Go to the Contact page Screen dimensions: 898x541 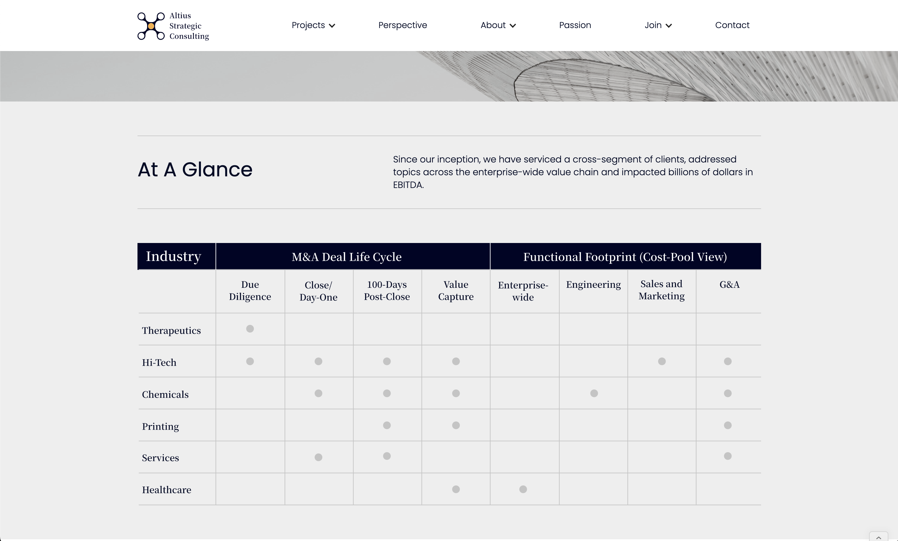pos(732,25)
